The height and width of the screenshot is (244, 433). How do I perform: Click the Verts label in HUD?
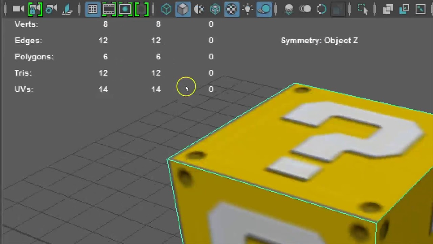(x=26, y=24)
